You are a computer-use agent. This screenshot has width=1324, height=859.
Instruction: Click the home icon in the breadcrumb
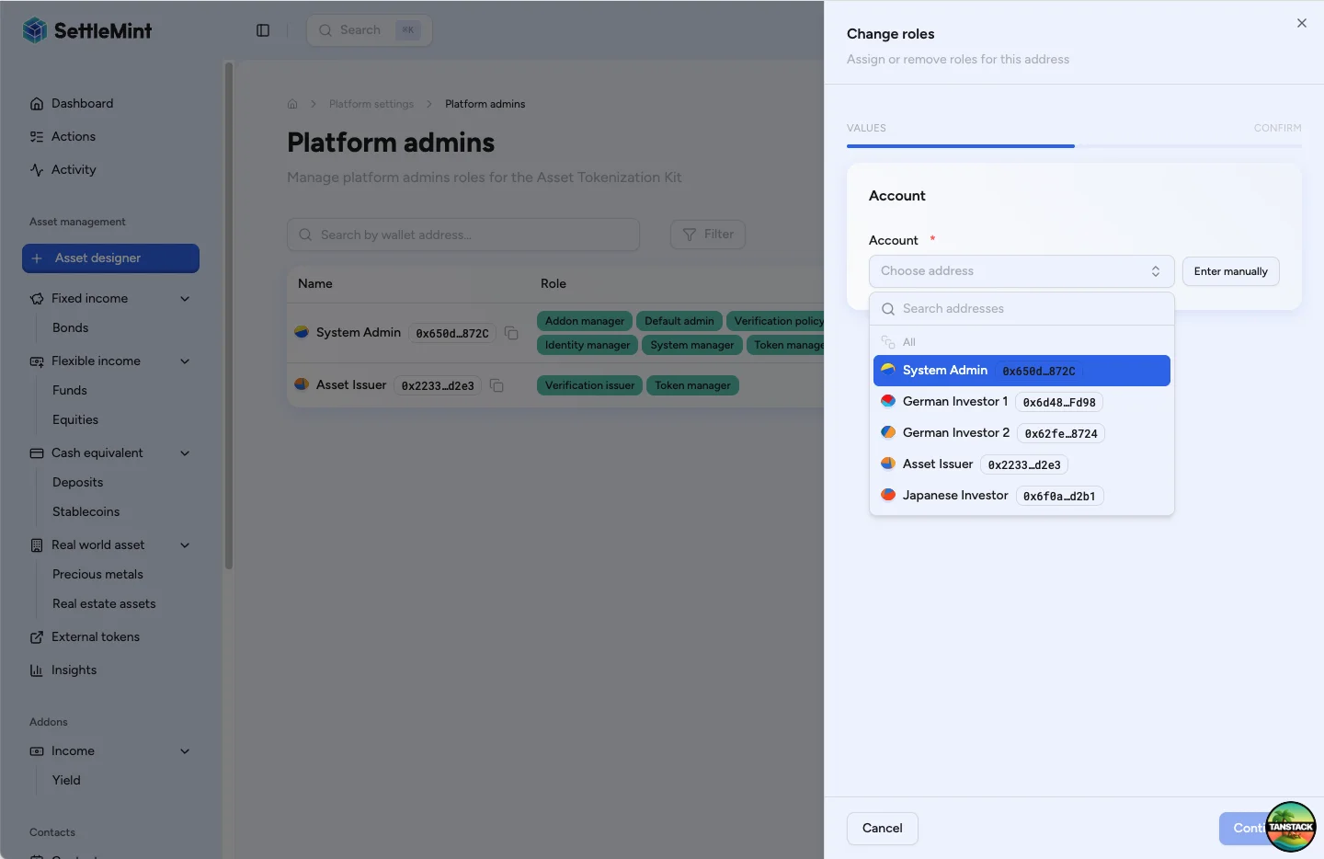[x=291, y=104]
